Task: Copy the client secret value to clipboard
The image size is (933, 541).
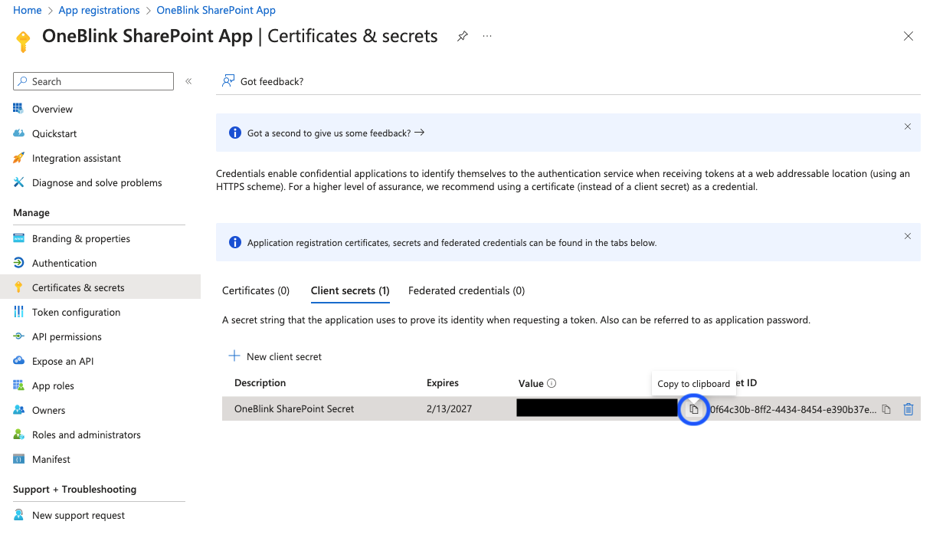Action: 694,409
